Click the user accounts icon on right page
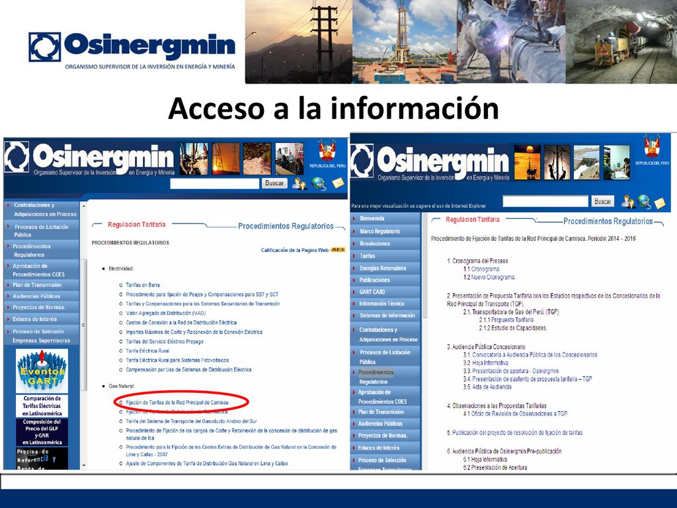The height and width of the screenshot is (508, 677). 628,202
